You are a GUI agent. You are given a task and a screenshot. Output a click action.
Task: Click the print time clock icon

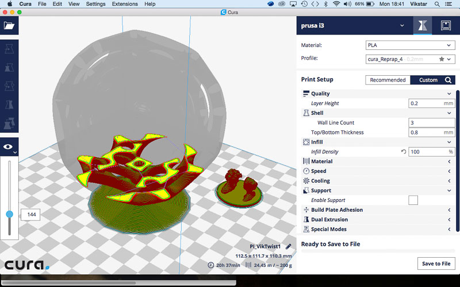[210, 265]
